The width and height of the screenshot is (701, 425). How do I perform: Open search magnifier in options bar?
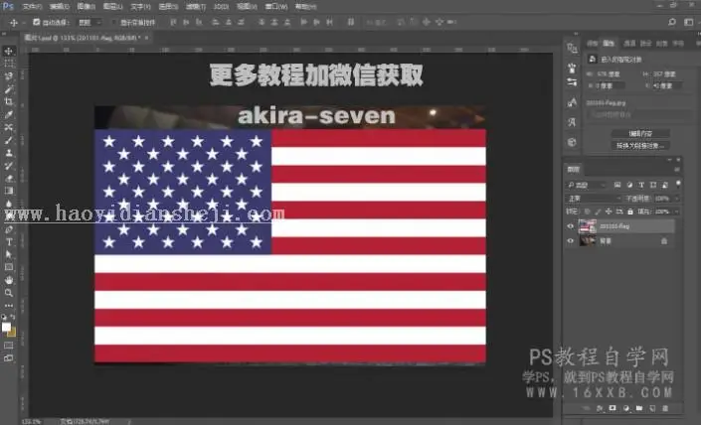[672, 22]
